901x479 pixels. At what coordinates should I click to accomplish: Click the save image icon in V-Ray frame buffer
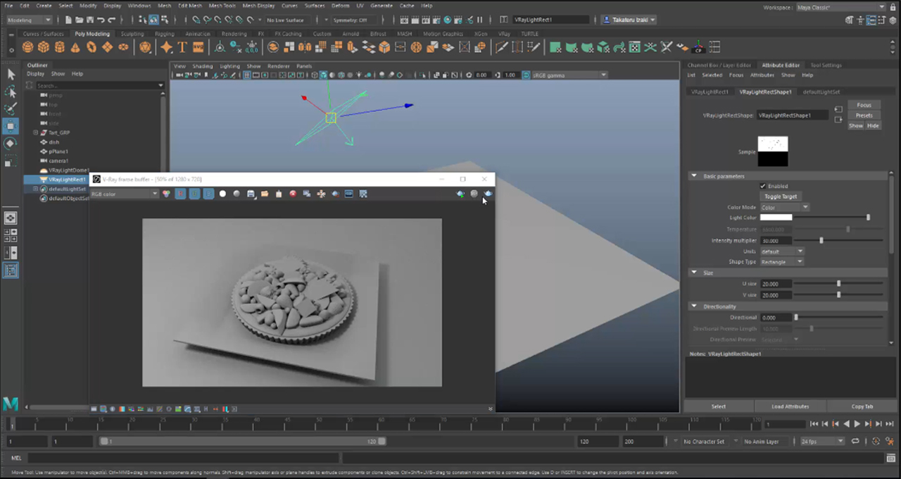click(x=251, y=194)
